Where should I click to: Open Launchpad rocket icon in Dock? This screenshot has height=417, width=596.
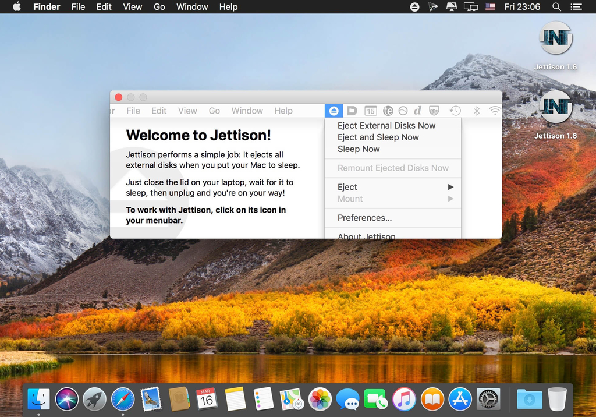point(94,400)
